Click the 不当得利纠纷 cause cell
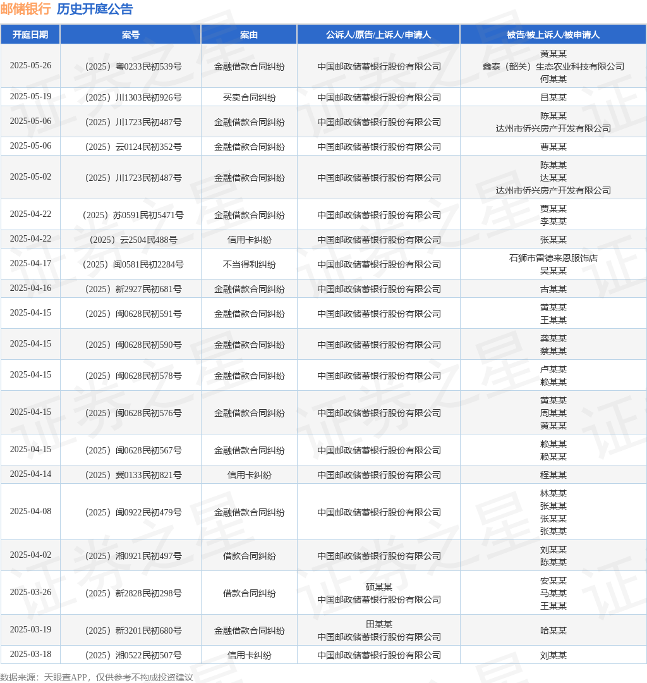 [x=250, y=264]
